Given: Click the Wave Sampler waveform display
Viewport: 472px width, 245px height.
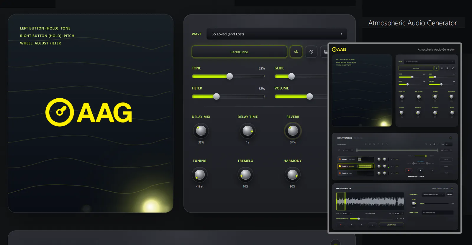Looking at the screenshot, I should 370,201.
